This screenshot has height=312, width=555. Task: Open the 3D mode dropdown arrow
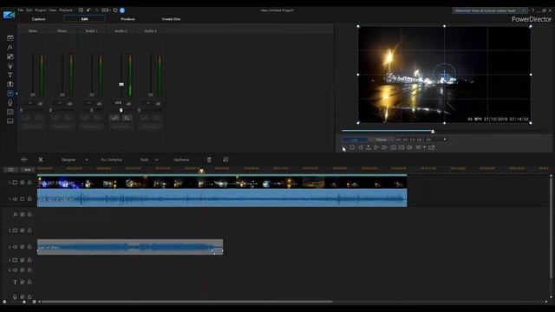424,147
